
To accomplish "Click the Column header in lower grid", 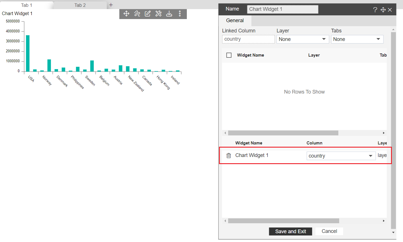I will (314, 143).
